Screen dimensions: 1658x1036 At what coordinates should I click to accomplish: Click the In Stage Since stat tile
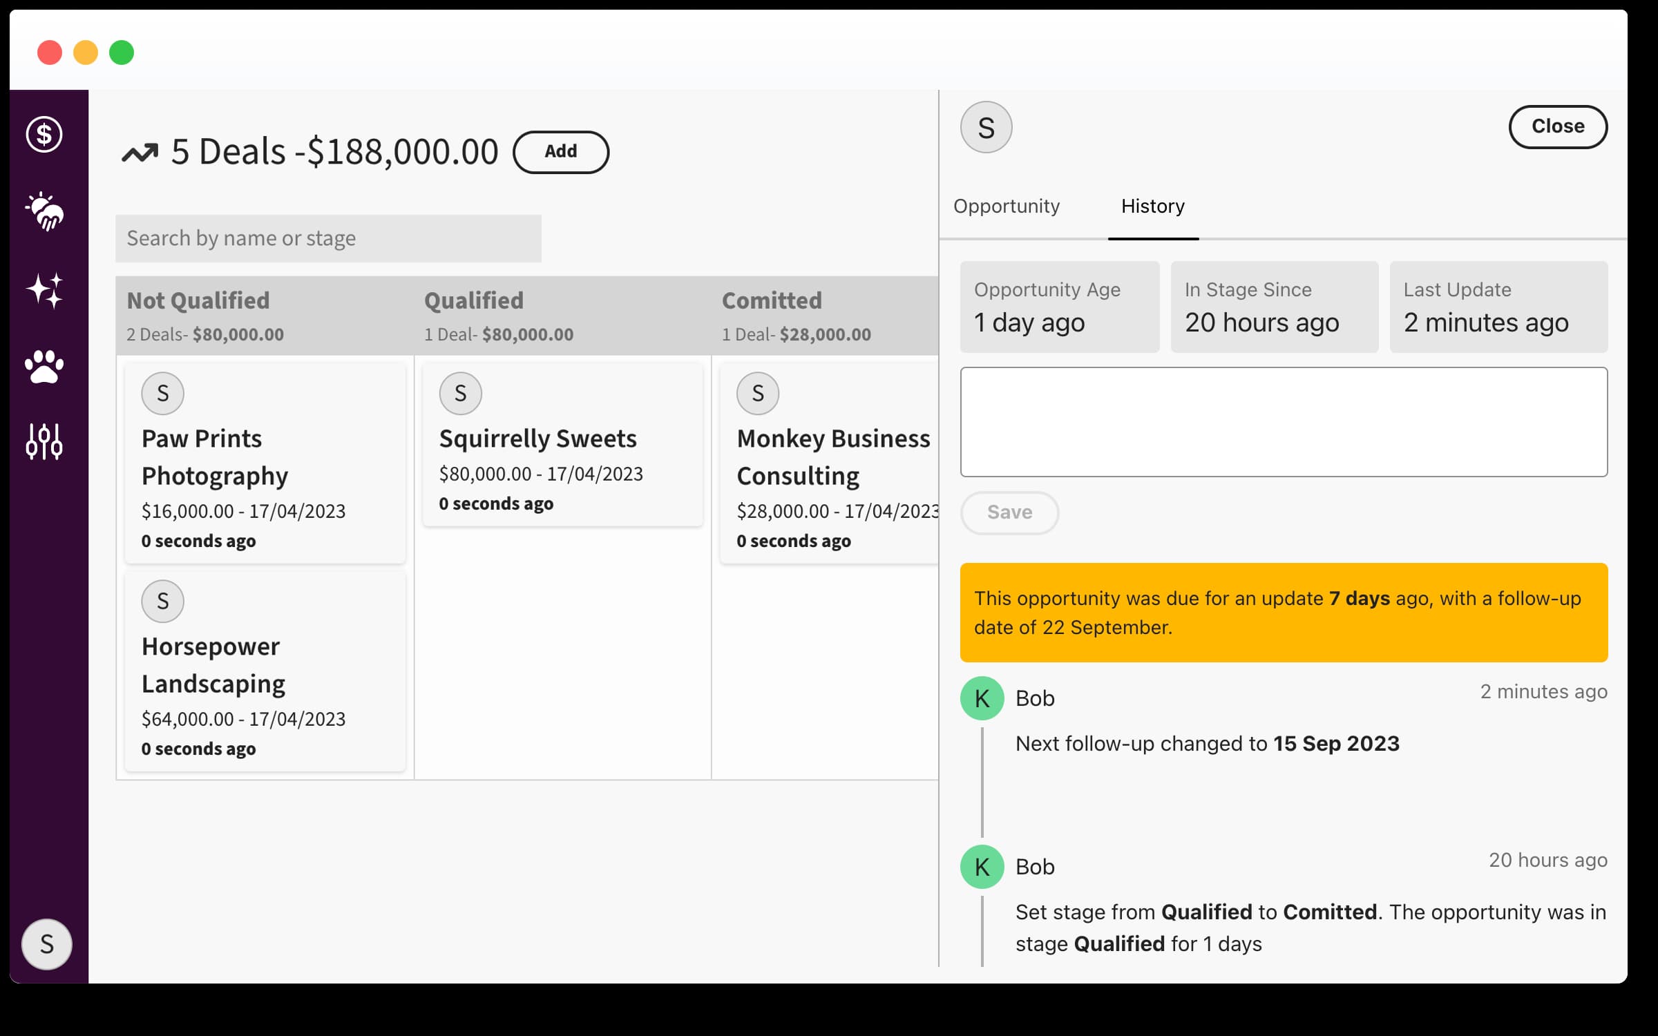[1274, 307]
